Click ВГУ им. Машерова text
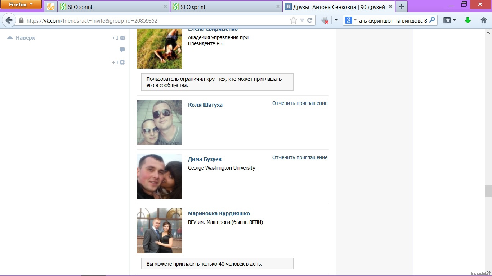Viewport: 492px width, 276px height. (x=225, y=222)
